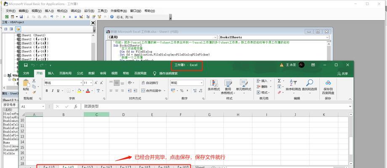Expand Merge and Center dropdown arrow
Screen dimensions: 387x168
click(x=164, y=91)
